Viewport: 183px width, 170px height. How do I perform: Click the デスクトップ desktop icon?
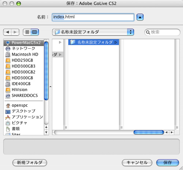[x=8, y=112]
